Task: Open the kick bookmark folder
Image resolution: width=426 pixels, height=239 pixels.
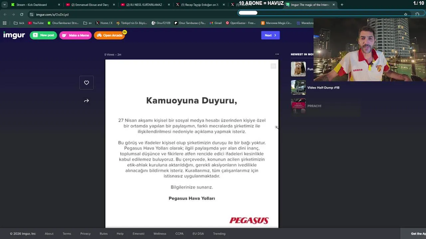Action: tap(19, 23)
